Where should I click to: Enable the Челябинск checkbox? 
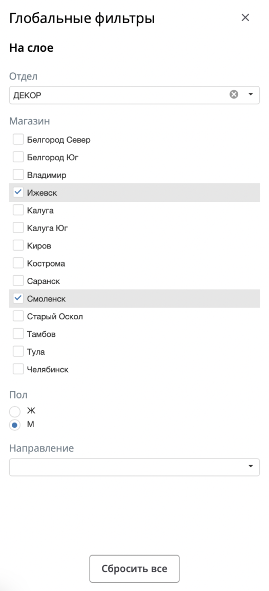pos(18,369)
